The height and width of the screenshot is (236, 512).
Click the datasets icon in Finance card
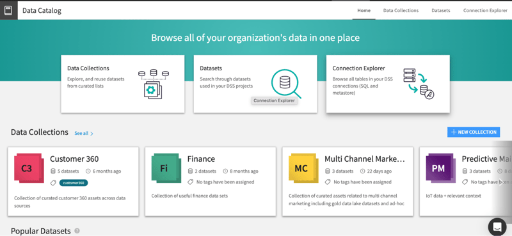point(190,171)
